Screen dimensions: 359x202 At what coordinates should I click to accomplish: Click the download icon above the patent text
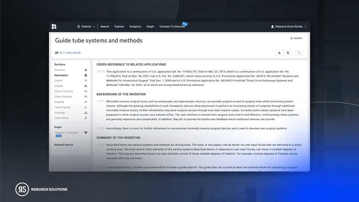280,53
